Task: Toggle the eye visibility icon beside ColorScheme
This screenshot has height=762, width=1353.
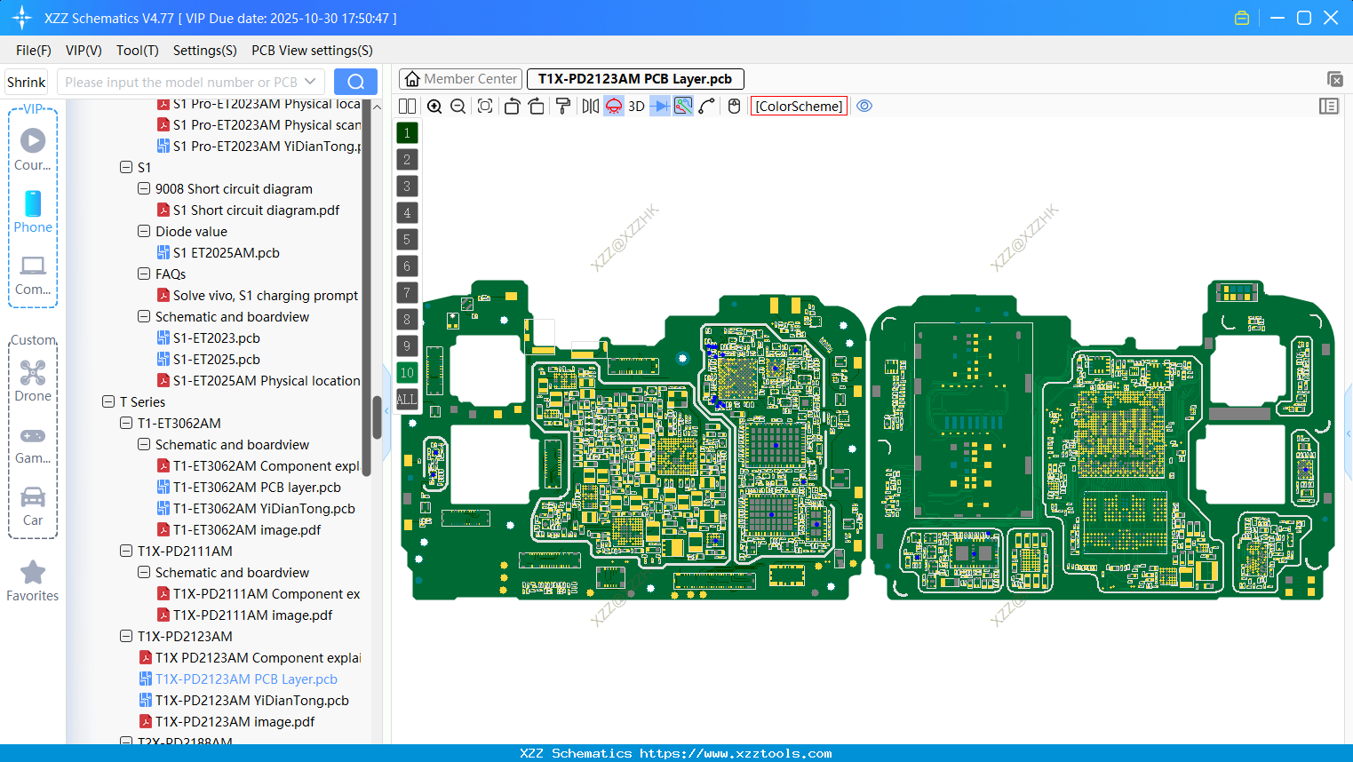Action: tap(864, 106)
